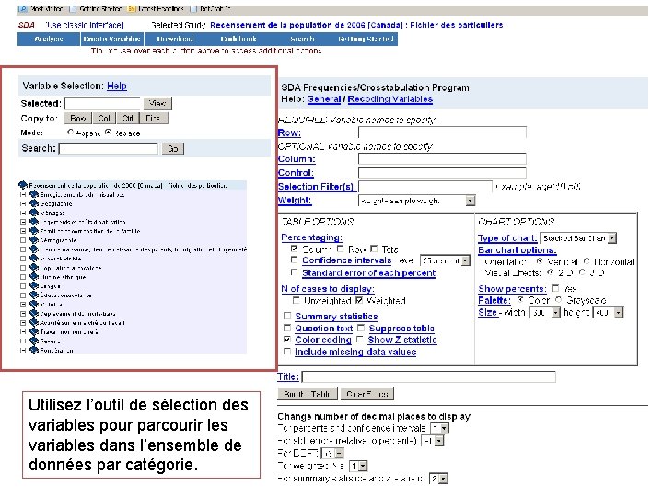Click the book icon beside Revenu

click(34, 341)
